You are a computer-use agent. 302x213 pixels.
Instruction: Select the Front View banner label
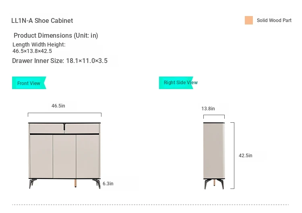click(x=29, y=83)
